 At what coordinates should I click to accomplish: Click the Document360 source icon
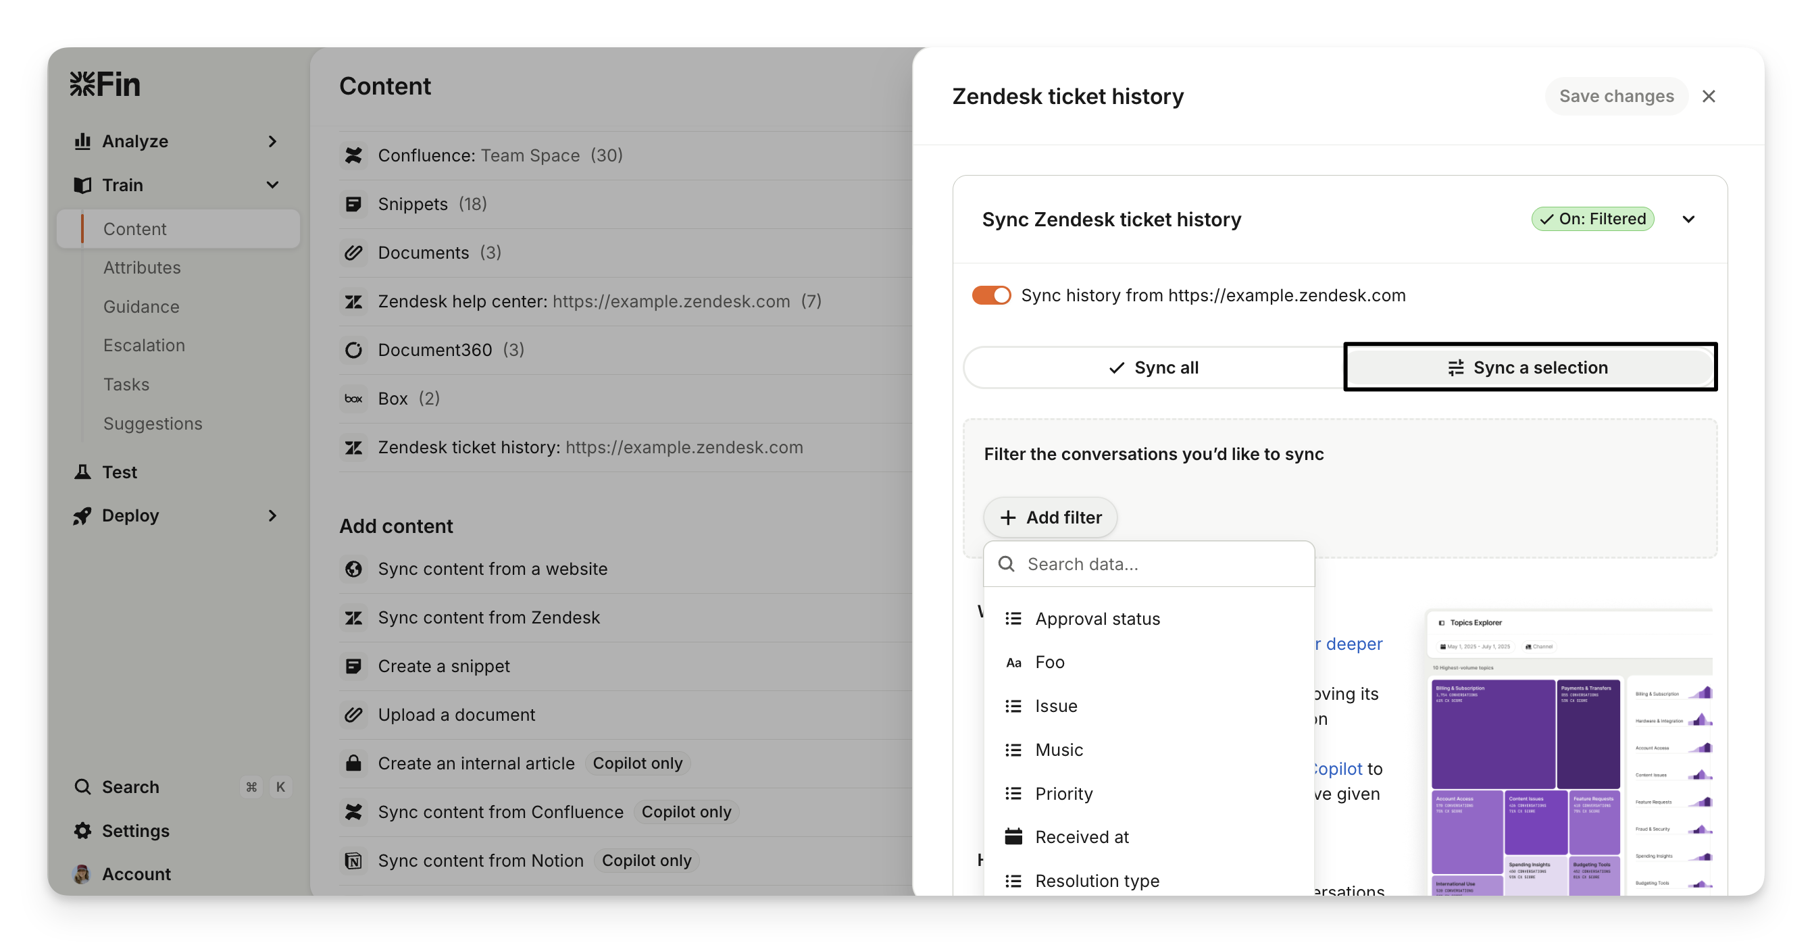pos(353,349)
